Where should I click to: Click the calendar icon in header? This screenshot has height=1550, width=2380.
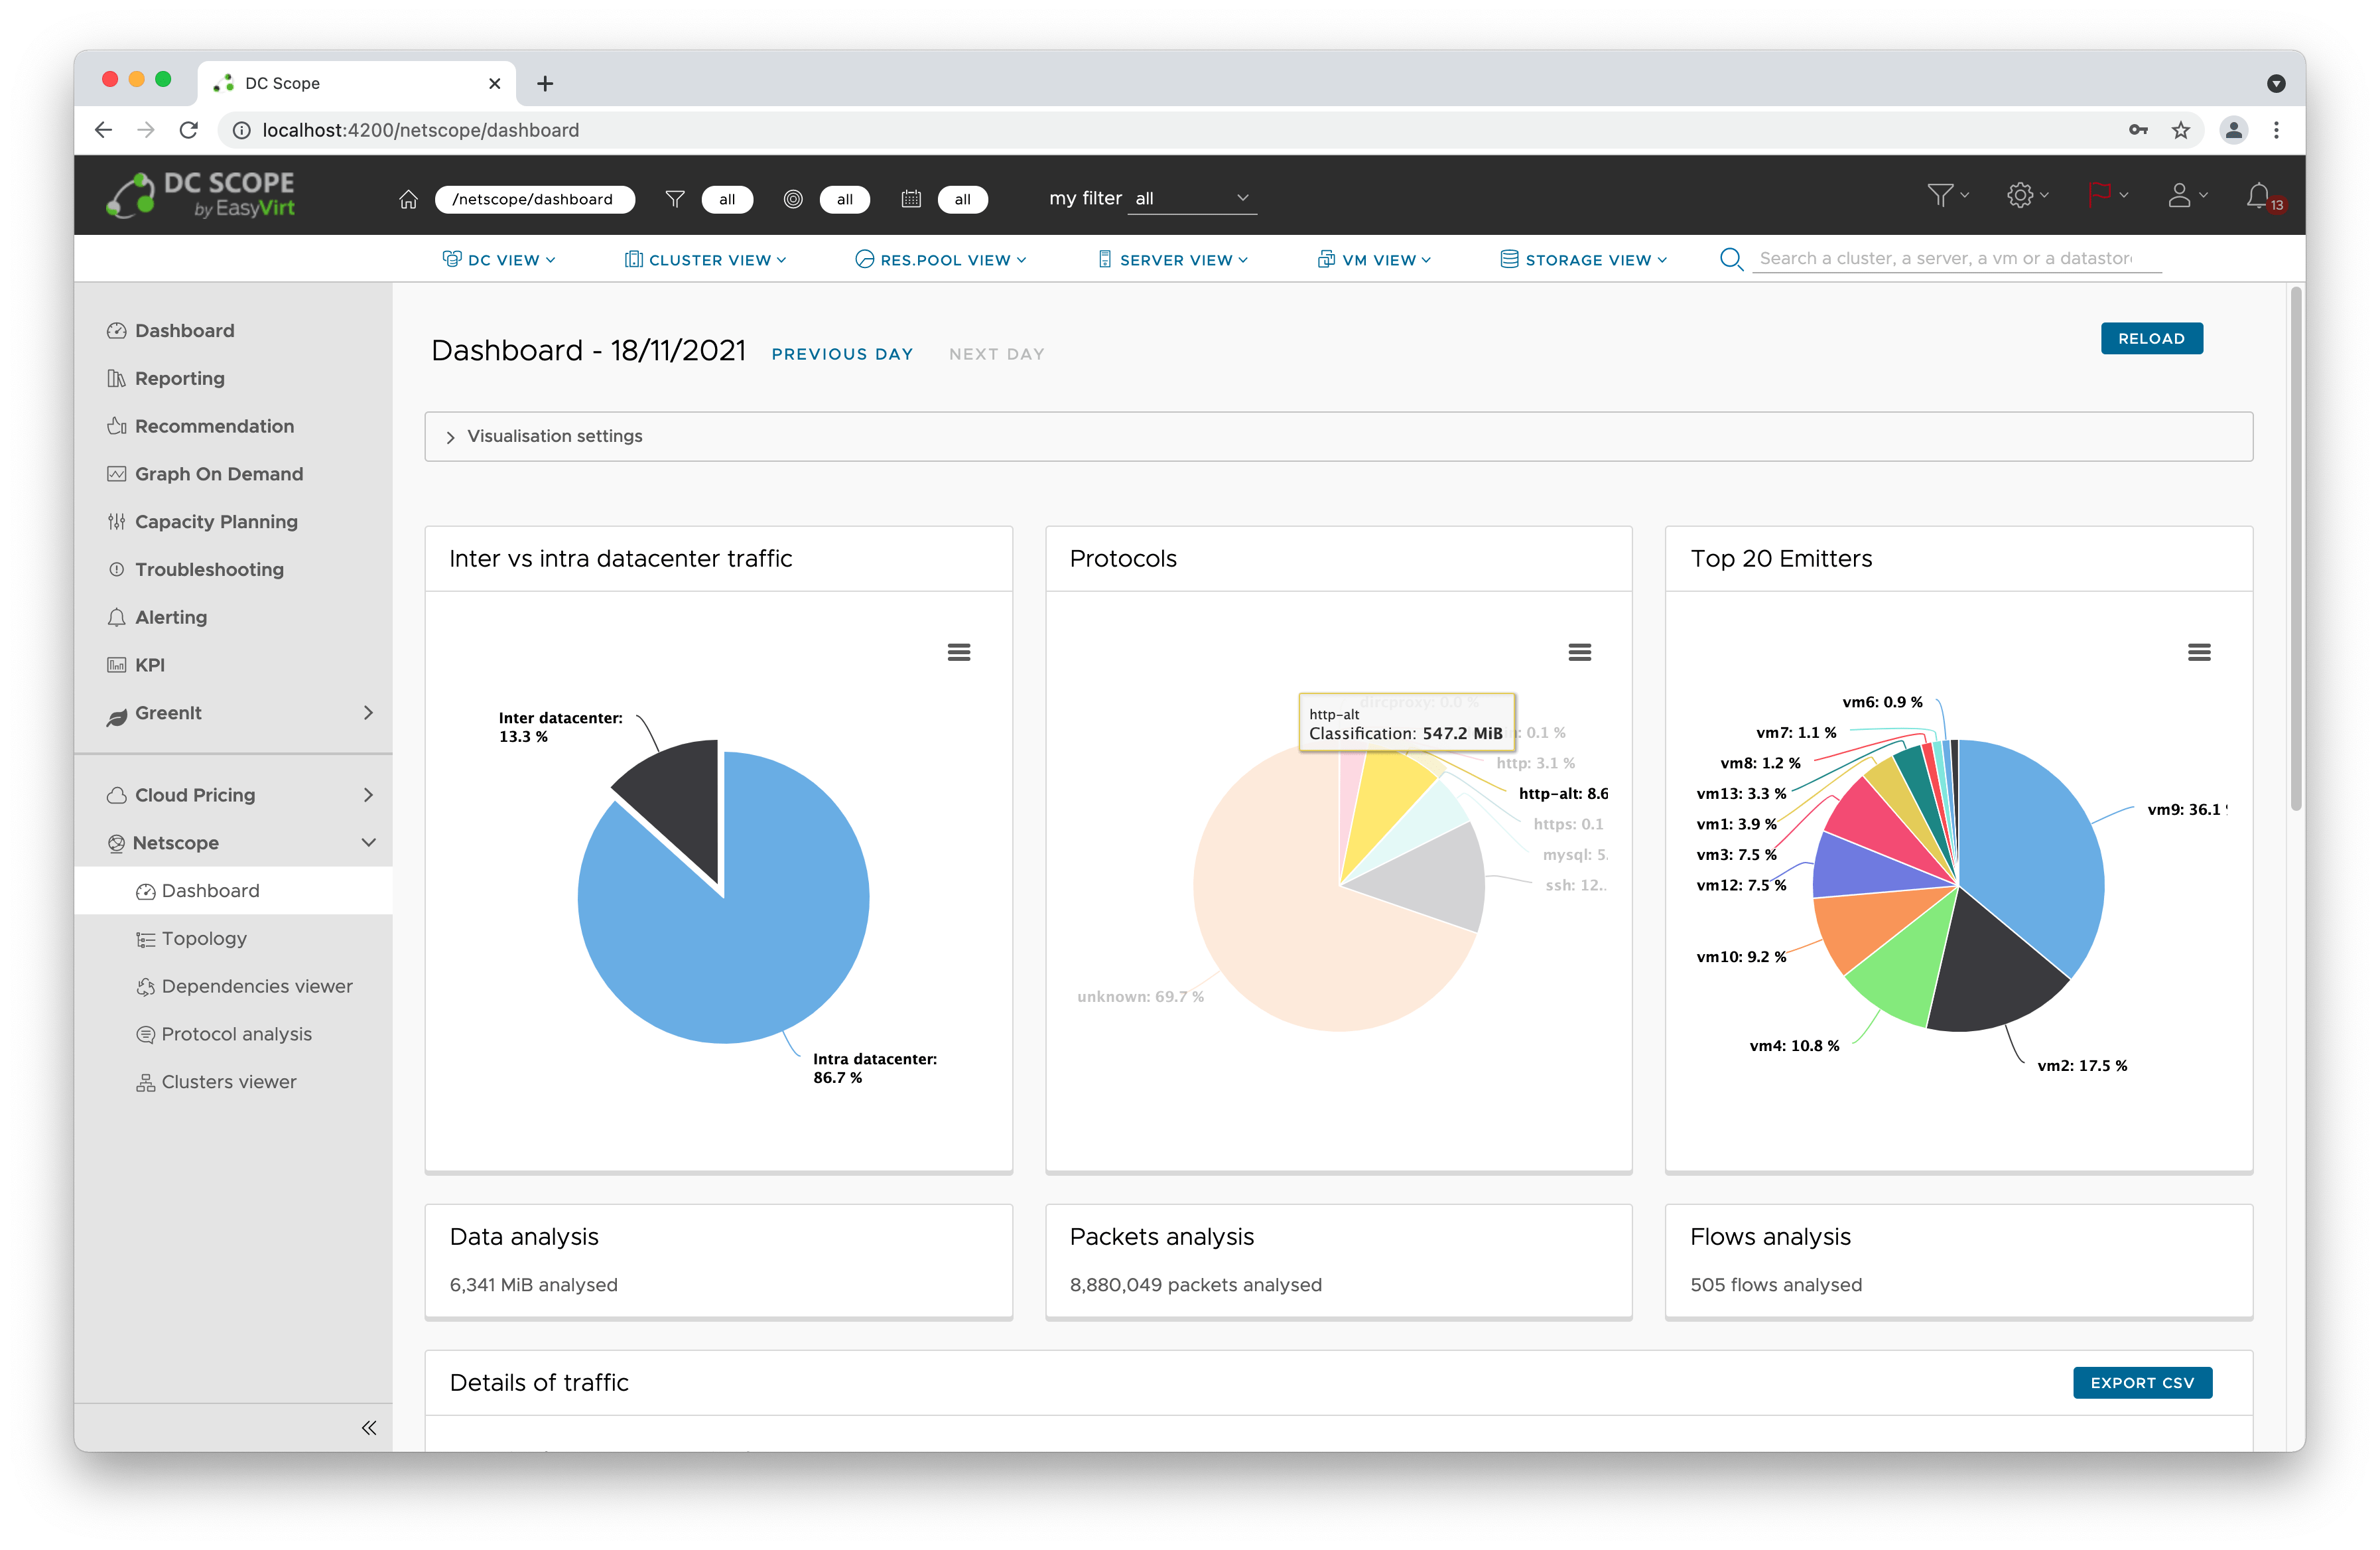tap(911, 199)
